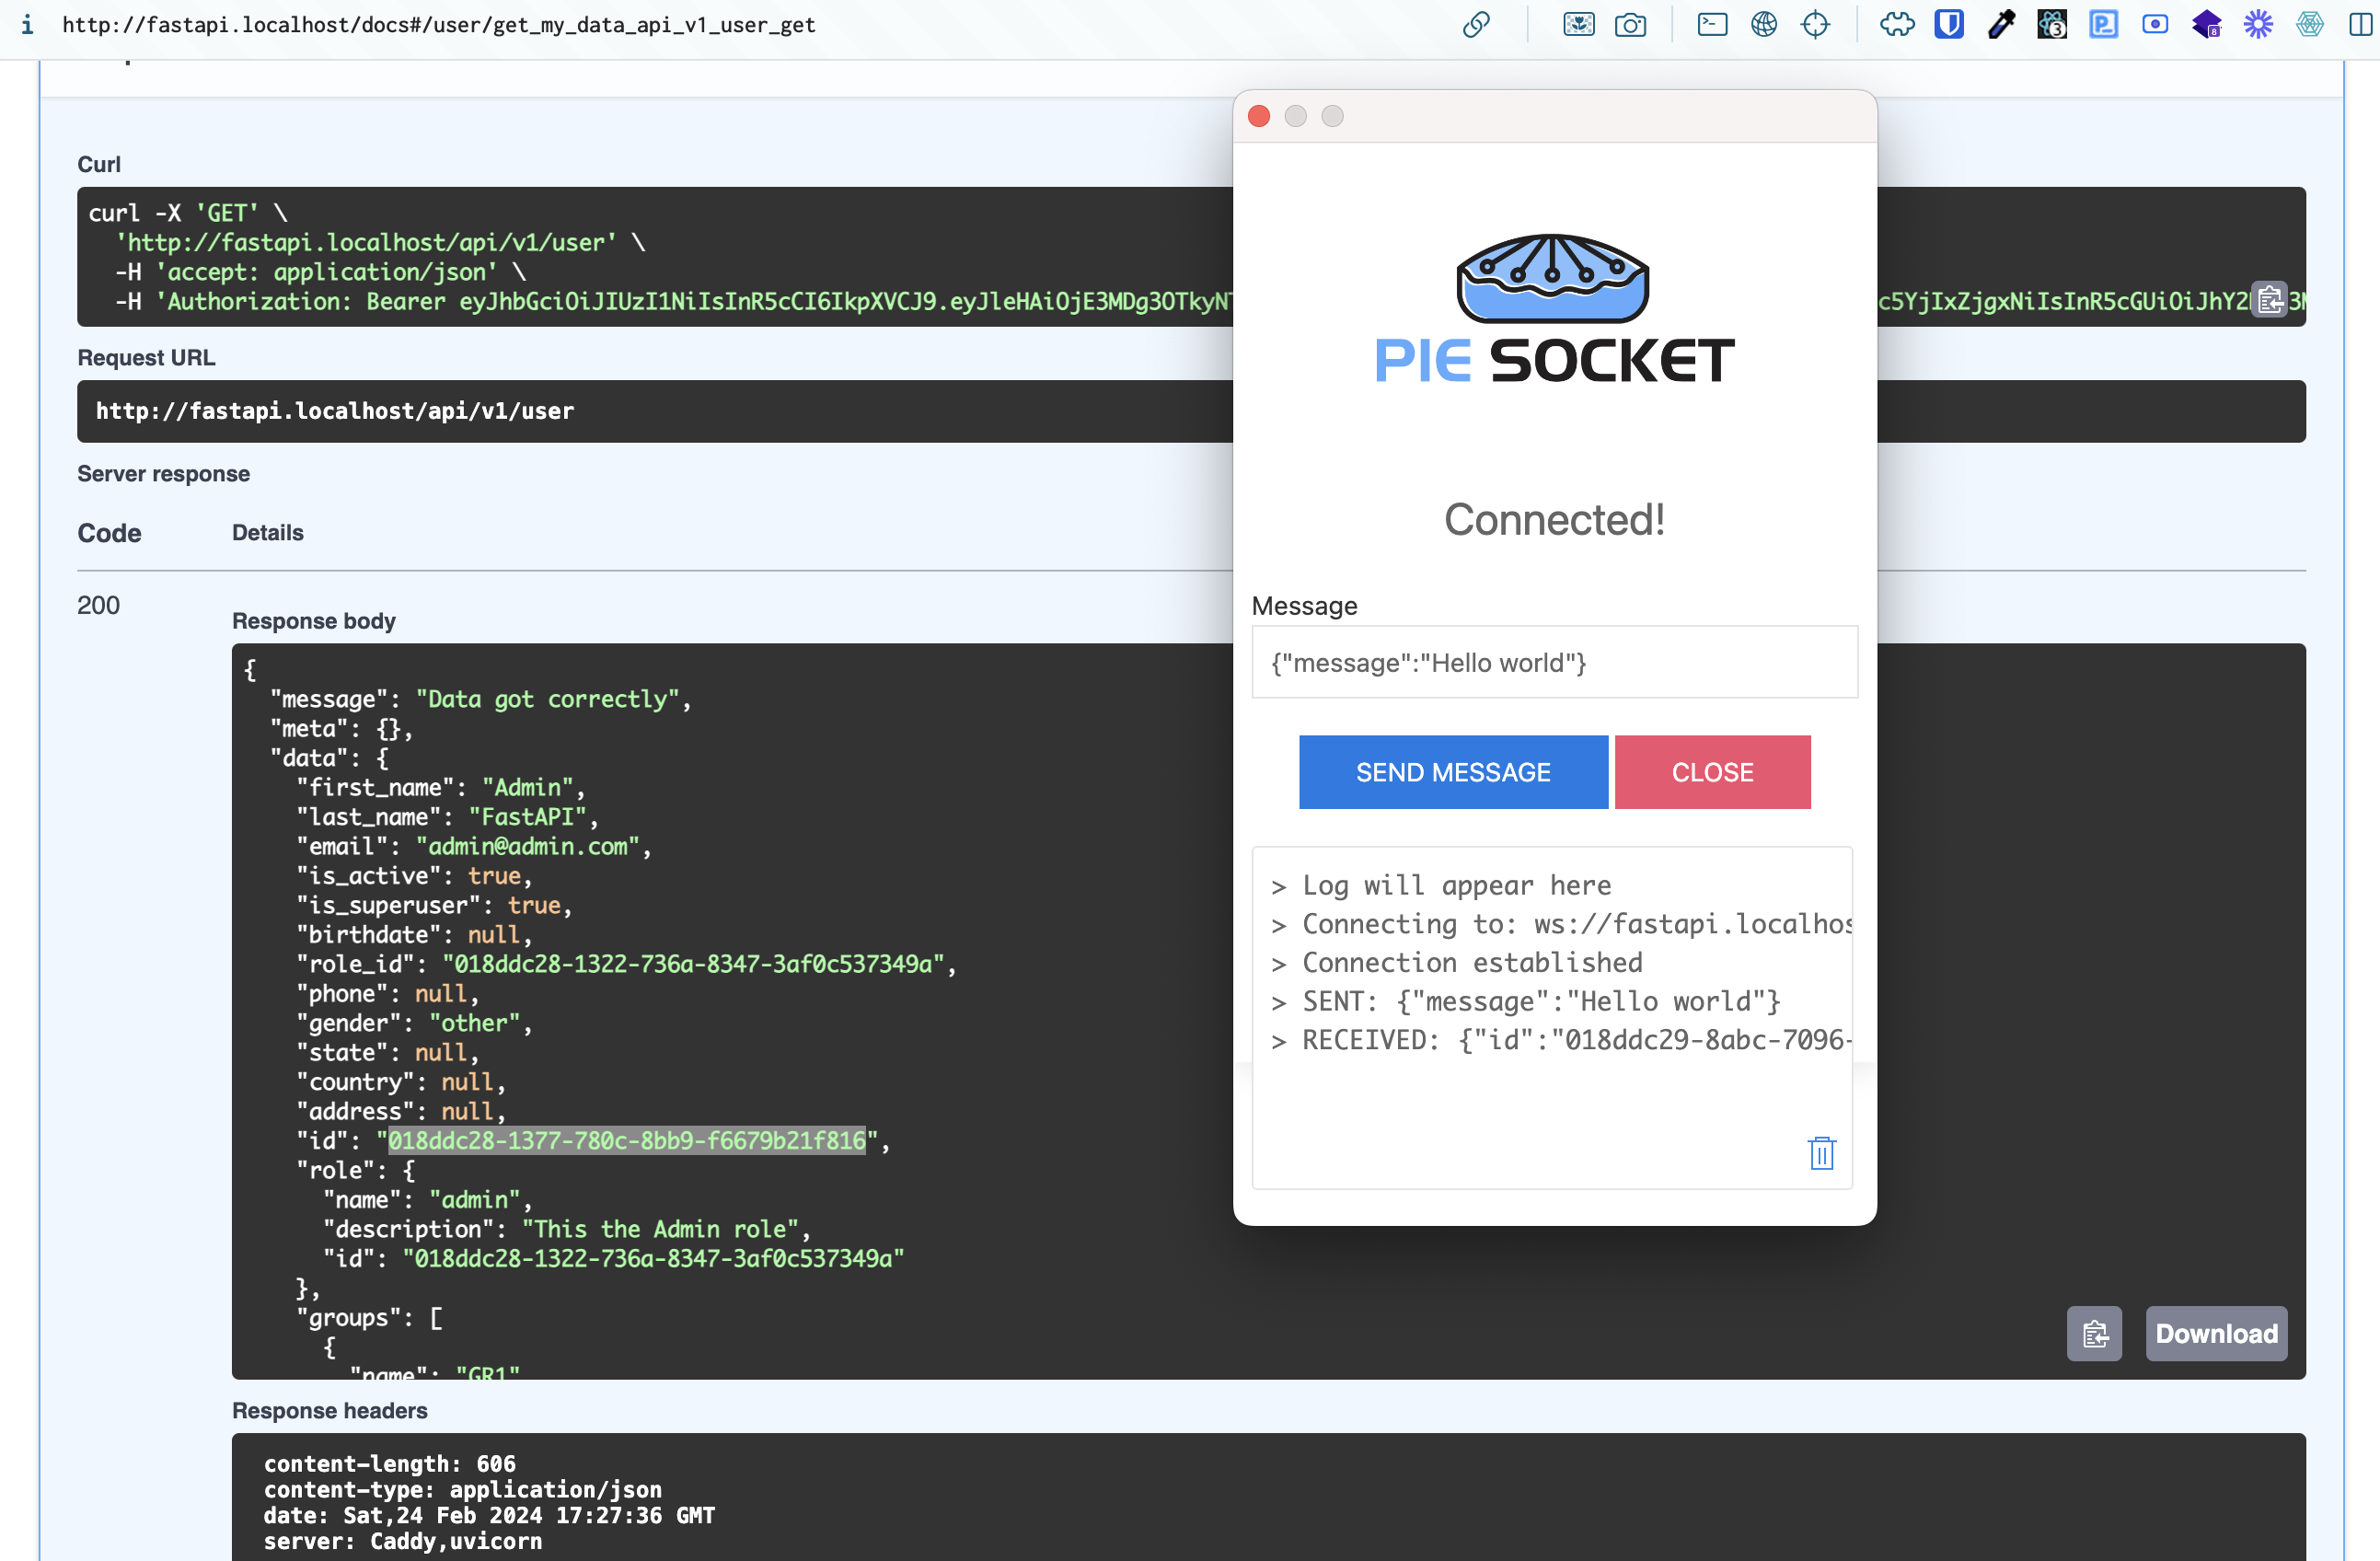This screenshot has width=2380, height=1561.
Task: Copy the curl command to clipboard
Action: (x=2269, y=300)
